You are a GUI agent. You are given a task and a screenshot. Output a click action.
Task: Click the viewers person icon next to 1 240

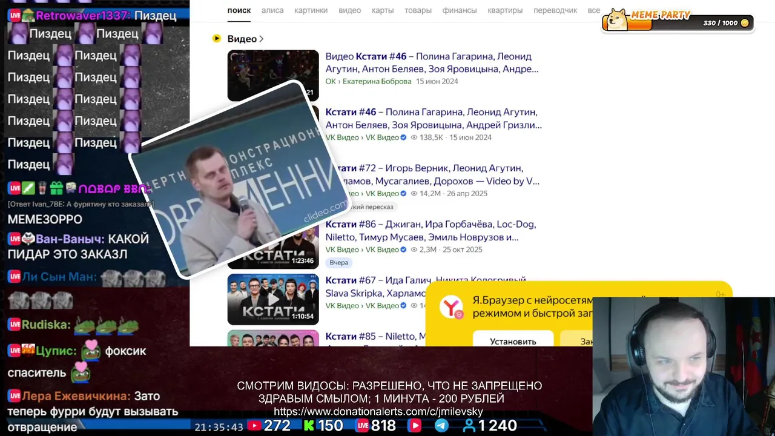point(469,426)
